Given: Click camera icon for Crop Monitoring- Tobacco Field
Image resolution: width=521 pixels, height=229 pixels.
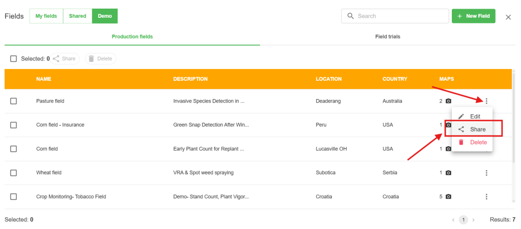Looking at the screenshot, I should point(448,197).
